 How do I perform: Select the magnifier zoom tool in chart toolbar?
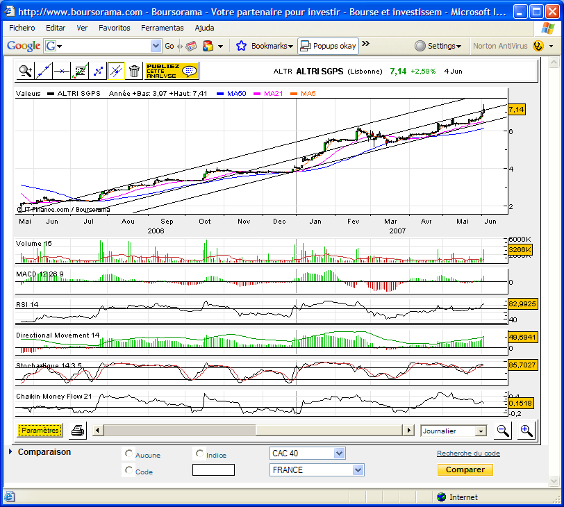pyautogui.click(x=26, y=71)
